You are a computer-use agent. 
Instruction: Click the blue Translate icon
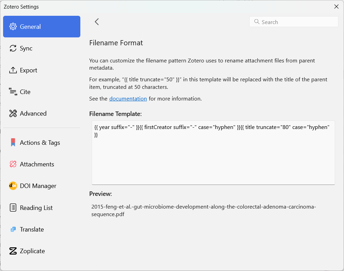point(13,229)
